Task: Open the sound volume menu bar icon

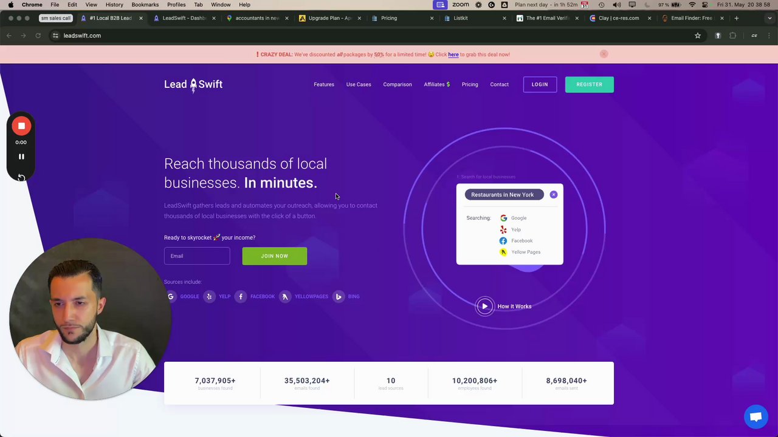Action: click(x=617, y=5)
